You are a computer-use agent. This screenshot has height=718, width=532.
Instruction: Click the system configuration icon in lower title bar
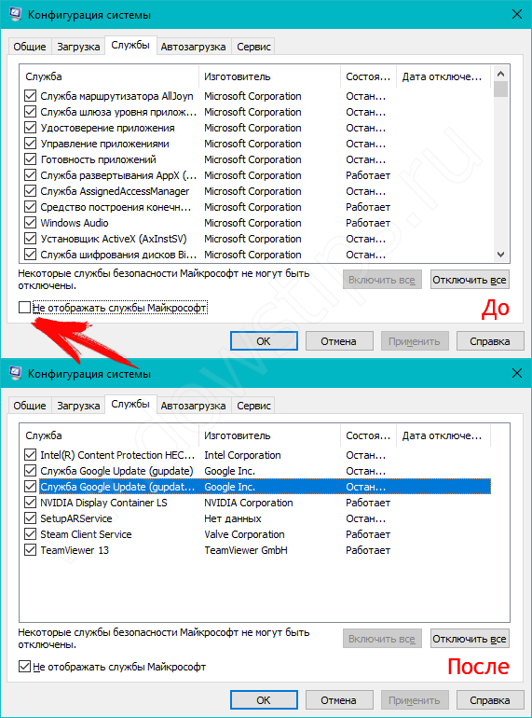tap(15, 374)
